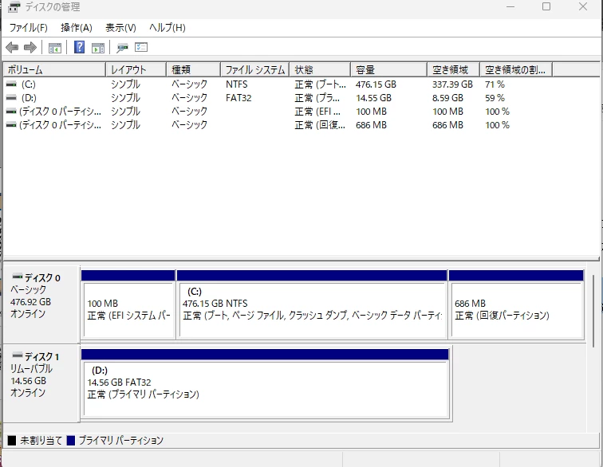
Task: Select the 686 MB recovery partition block
Action: [517, 304]
